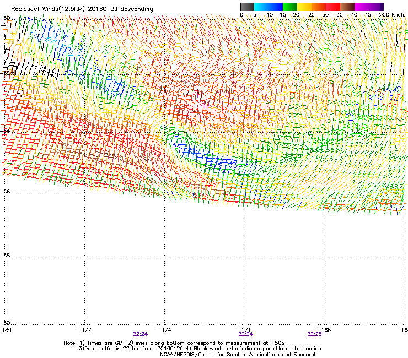Click the gray 0-5 knots legend swatch
The width and height of the screenshot is (408, 358).
pos(247,7)
